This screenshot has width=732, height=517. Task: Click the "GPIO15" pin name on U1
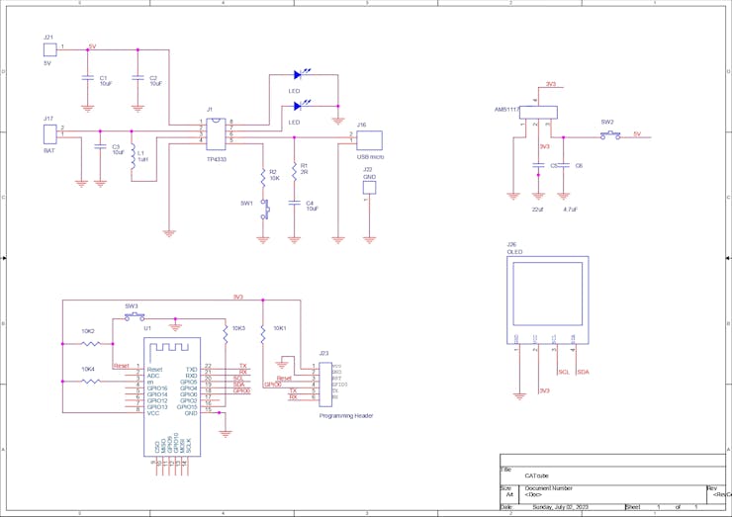coord(187,407)
